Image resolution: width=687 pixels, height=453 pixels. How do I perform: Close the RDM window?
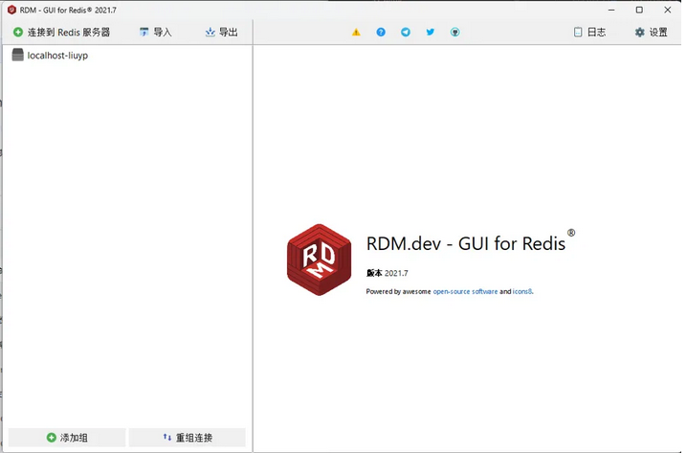[x=667, y=10]
